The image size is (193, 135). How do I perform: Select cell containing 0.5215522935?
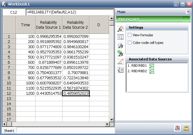[x=49, y=88]
